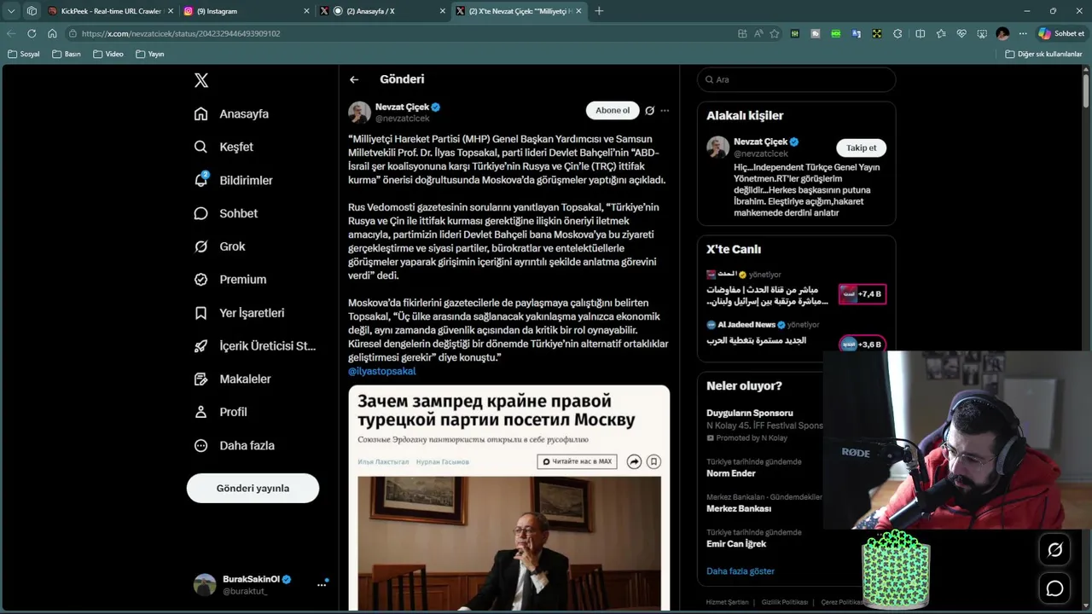This screenshot has width=1092, height=614.
Task: Open a new browser tab
Action: pyautogui.click(x=599, y=11)
